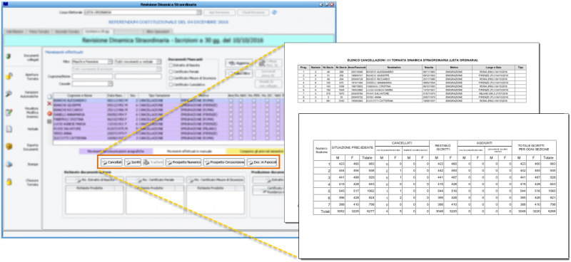Image resolution: width=571 pixels, height=262 pixels.
Task: Switch to the Altre Operazioni tab
Action: [x=157, y=31]
